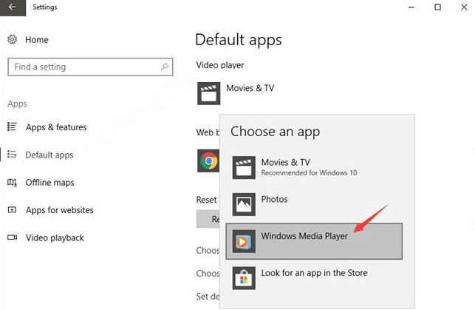Click the Photos icon in the app chooser
The height and width of the screenshot is (310, 475).
pos(244,204)
